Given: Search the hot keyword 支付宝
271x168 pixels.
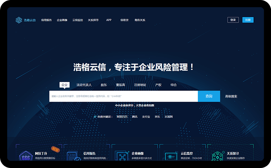Looking at the screenshot, I should click(146, 117).
